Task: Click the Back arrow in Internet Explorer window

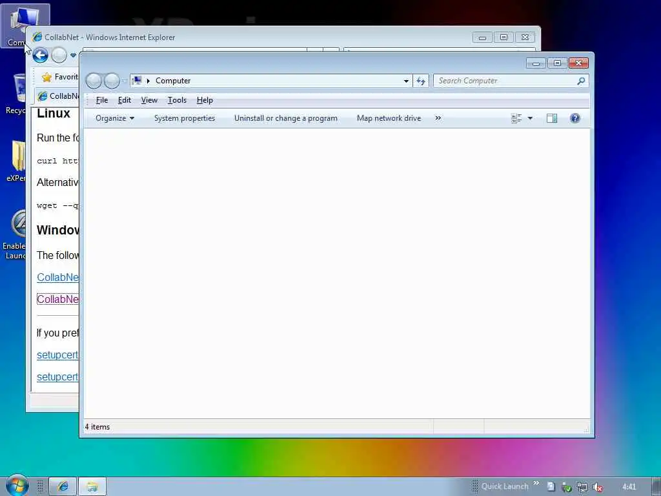Action: (41, 56)
